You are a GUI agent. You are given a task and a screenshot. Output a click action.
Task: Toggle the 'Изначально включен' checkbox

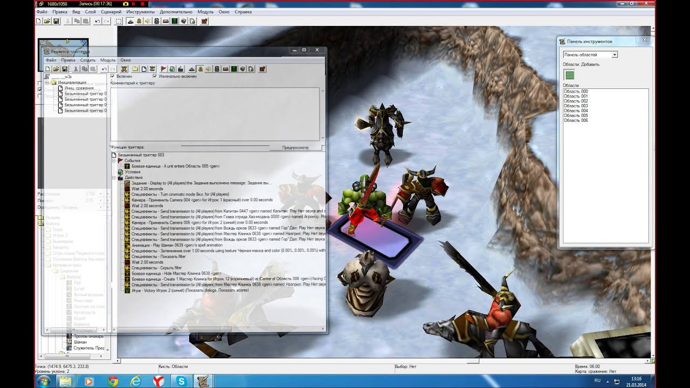tap(155, 77)
